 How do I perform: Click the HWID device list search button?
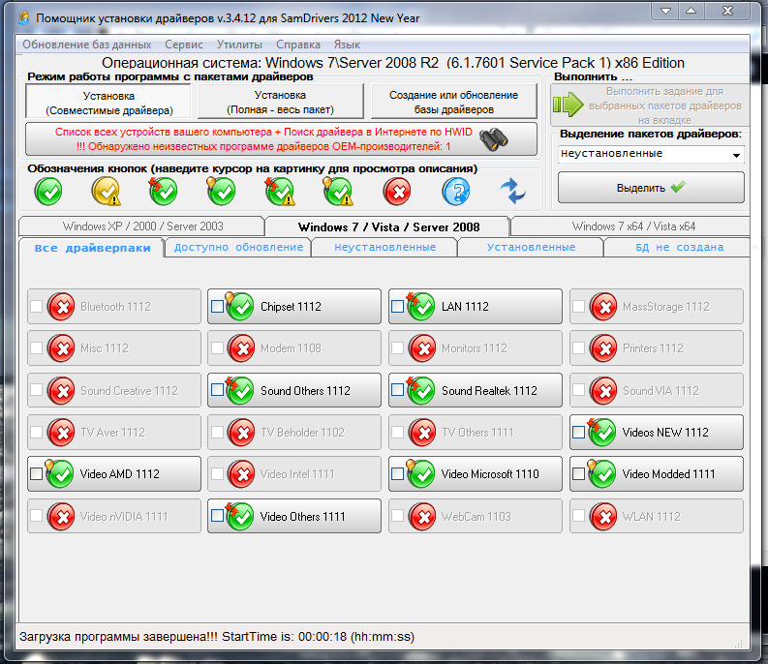[x=281, y=139]
